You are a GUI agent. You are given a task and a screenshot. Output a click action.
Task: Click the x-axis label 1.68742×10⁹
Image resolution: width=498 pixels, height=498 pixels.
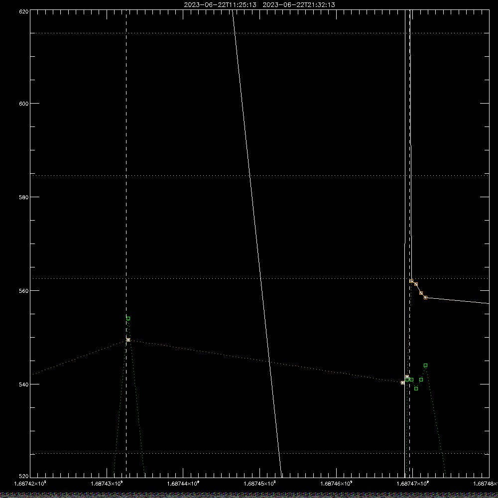click(30, 484)
